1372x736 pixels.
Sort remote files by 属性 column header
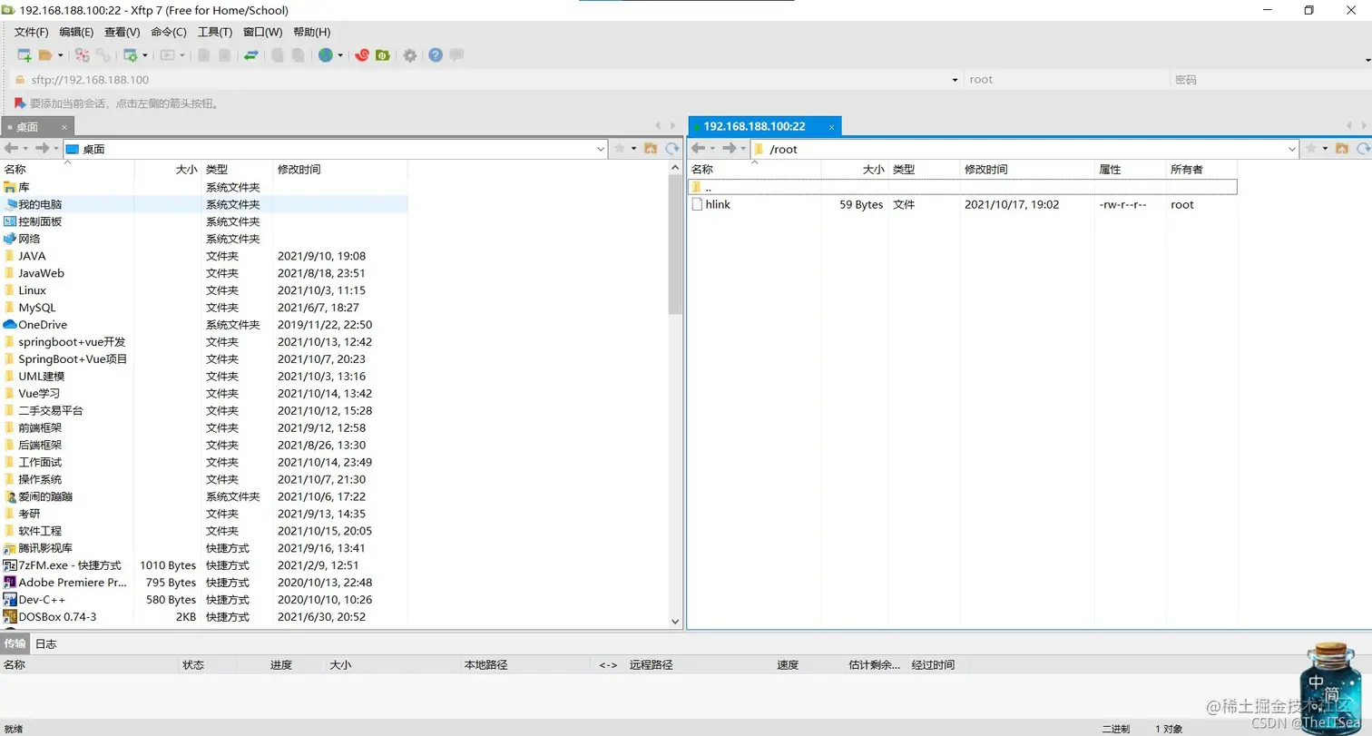pos(1131,170)
